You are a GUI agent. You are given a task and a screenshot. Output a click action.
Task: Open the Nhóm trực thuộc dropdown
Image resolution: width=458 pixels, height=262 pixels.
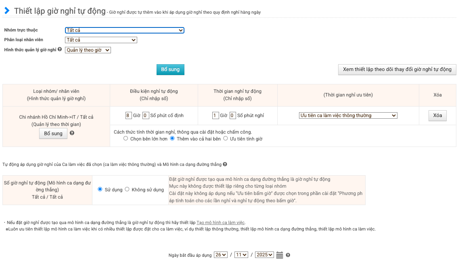[124, 30]
